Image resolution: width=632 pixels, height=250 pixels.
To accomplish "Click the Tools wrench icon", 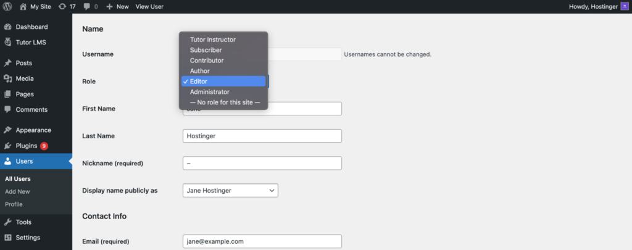I will 7,222.
